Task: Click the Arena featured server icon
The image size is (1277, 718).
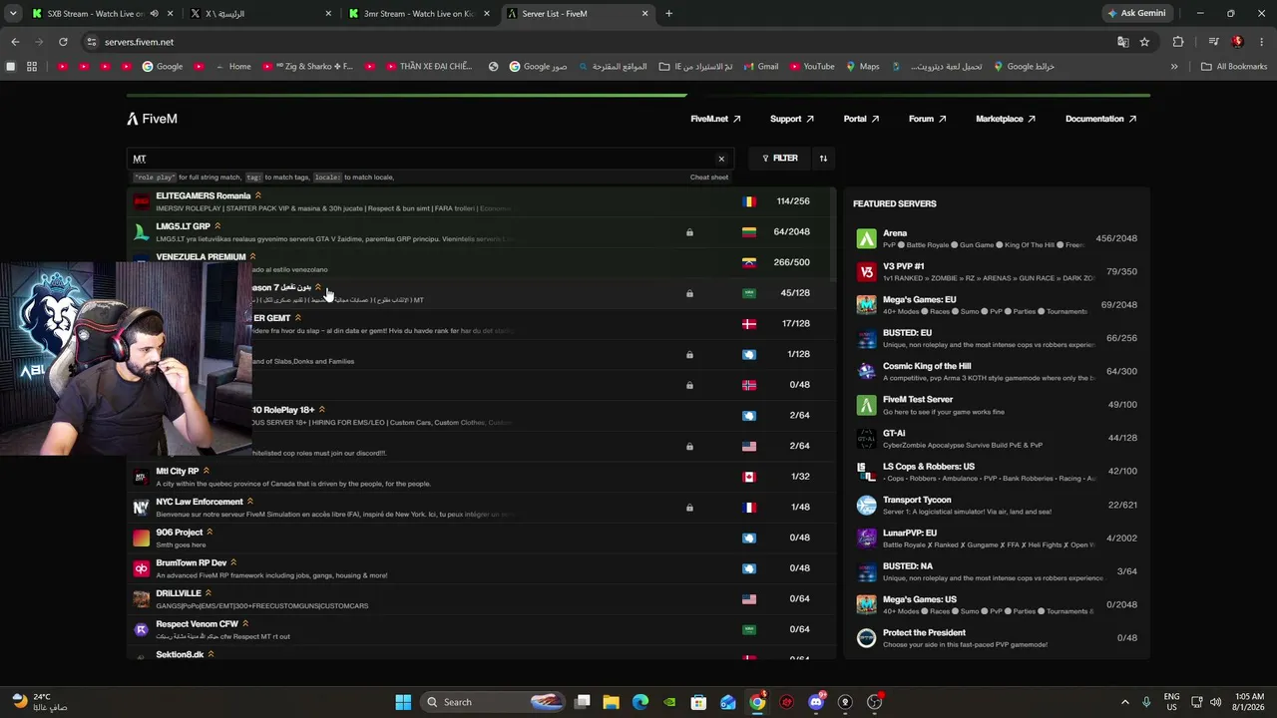Action: [866, 238]
